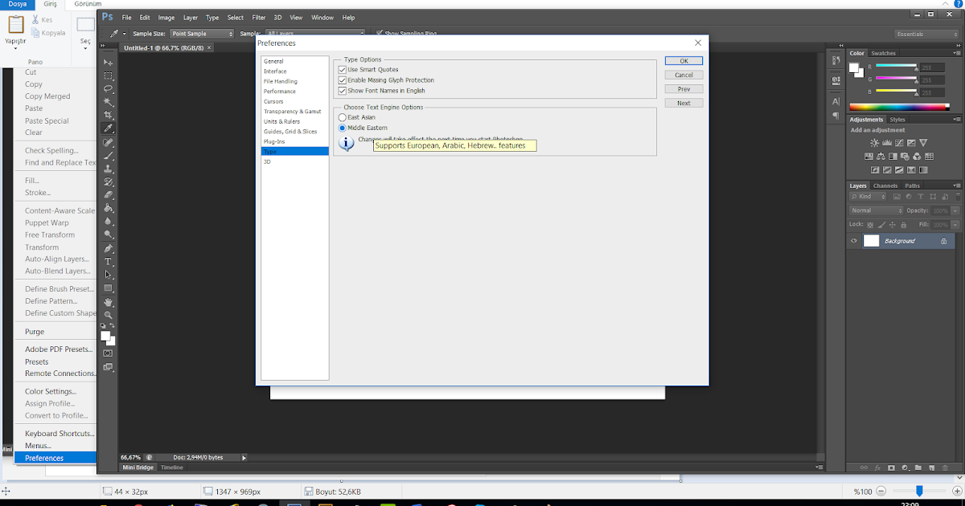This screenshot has width=965, height=506.
Task: Select the Dodge tool
Action: click(108, 235)
